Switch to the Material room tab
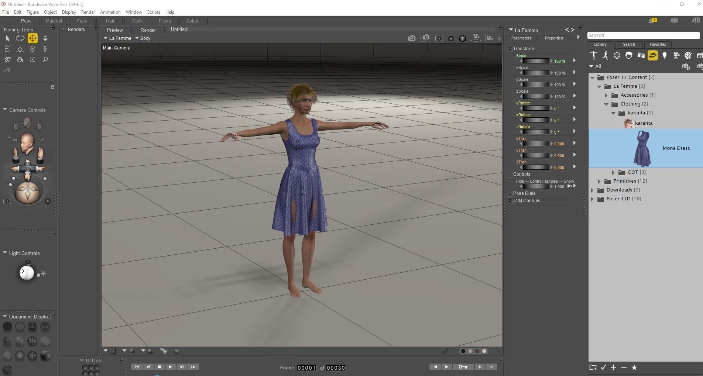The image size is (703, 376). pos(54,21)
